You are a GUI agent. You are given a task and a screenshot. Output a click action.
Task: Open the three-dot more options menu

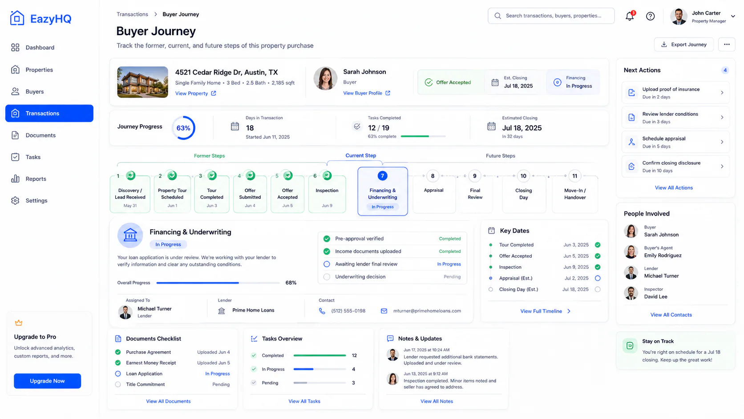click(x=727, y=45)
